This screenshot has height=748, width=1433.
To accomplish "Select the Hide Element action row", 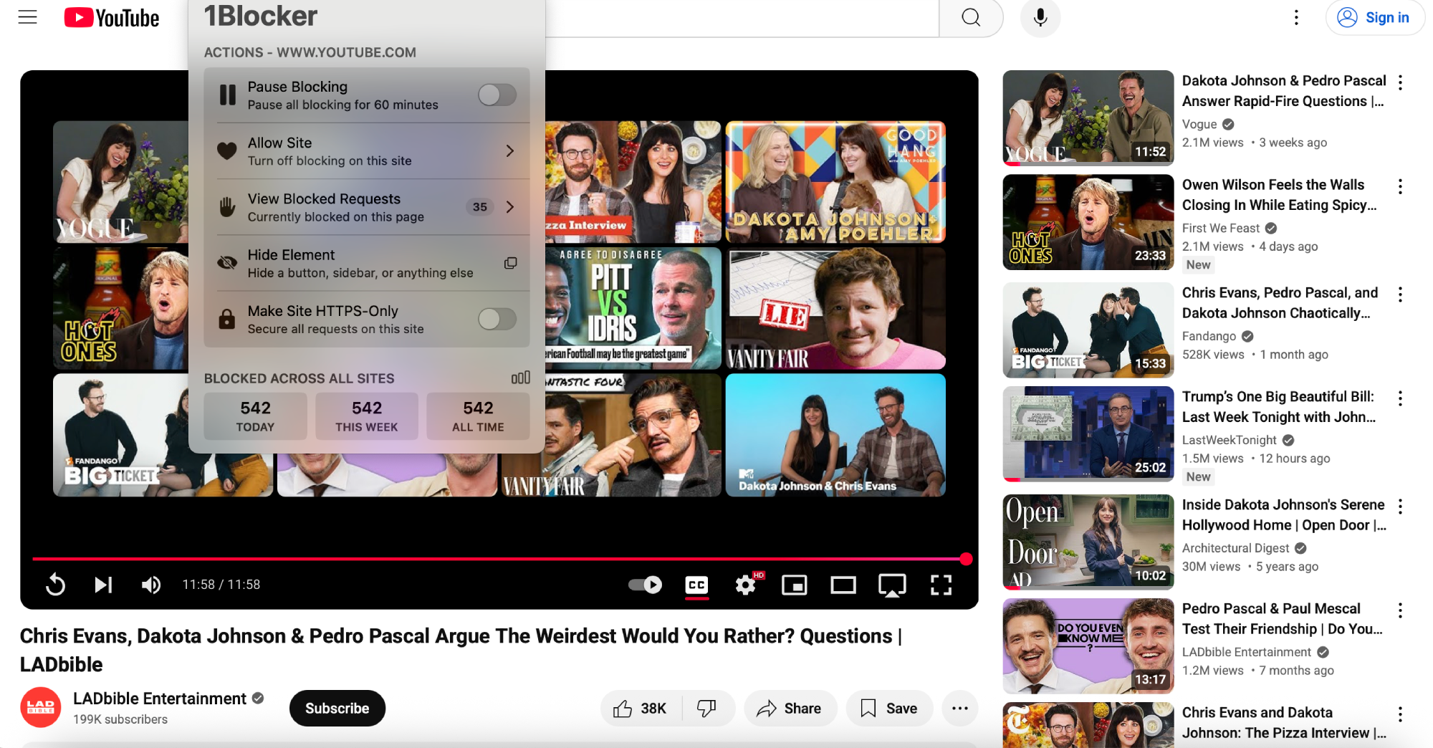I will click(x=367, y=263).
